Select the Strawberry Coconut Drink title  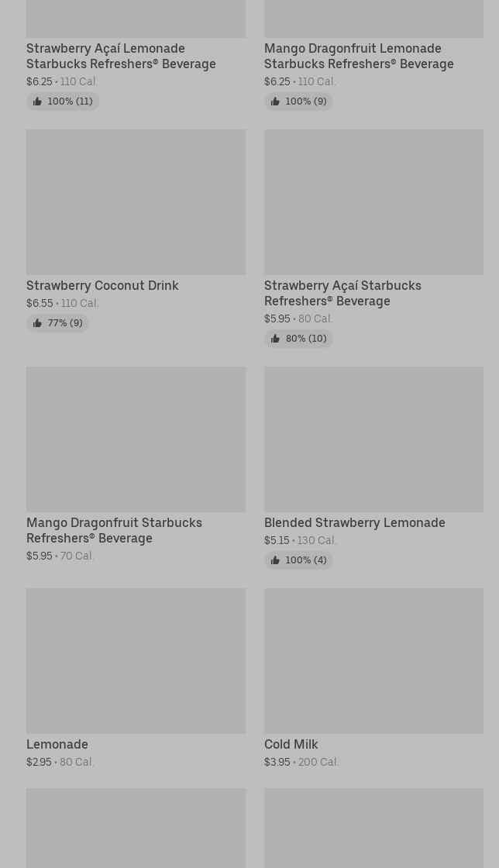(102, 285)
